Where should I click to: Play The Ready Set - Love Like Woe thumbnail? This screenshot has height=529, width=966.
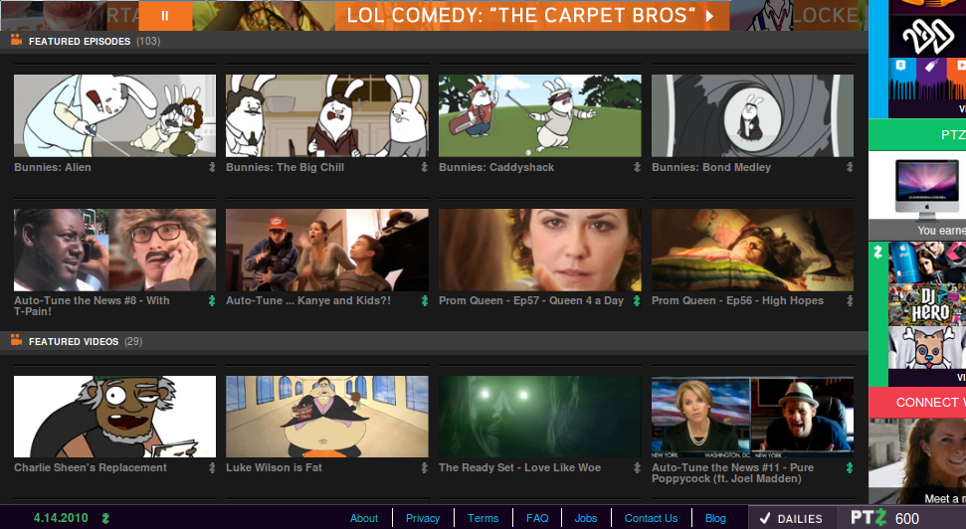(x=539, y=417)
